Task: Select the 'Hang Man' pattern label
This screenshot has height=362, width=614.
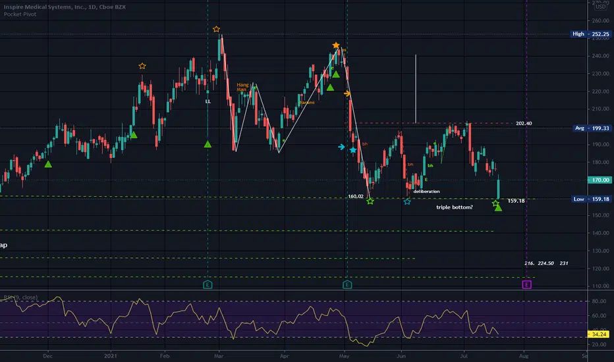Action: [x=242, y=87]
